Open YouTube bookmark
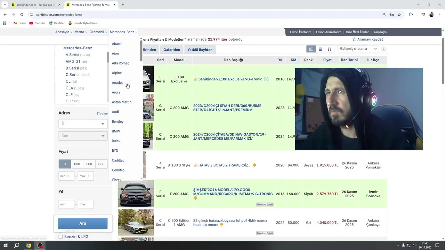 click(x=37, y=23)
